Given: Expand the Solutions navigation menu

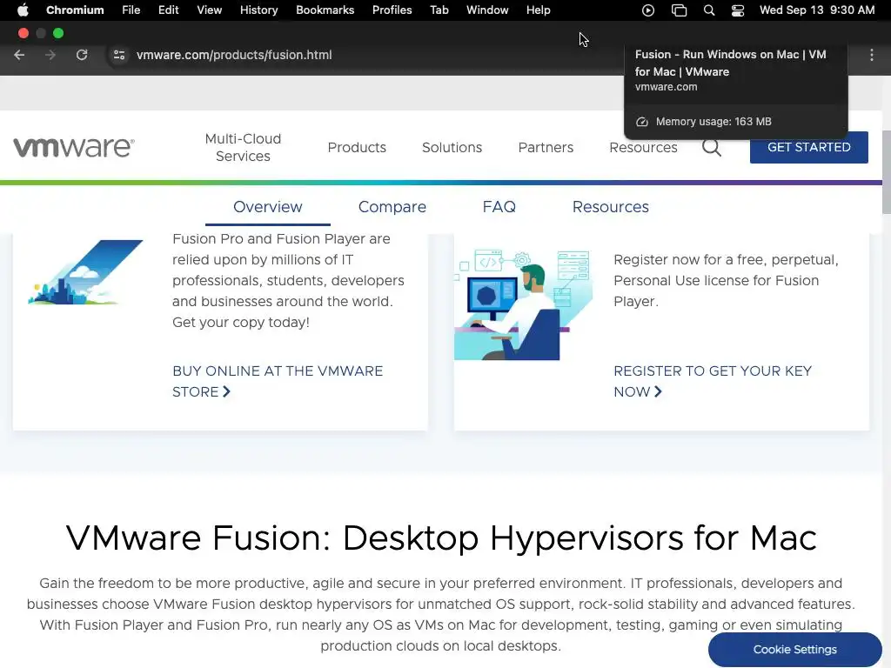Looking at the screenshot, I should 452,147.
